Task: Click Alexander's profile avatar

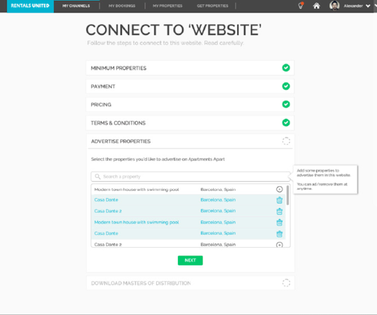Action: click(334, 6)
